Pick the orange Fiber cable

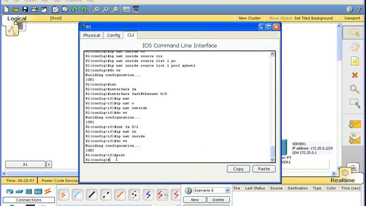point(120,195)
